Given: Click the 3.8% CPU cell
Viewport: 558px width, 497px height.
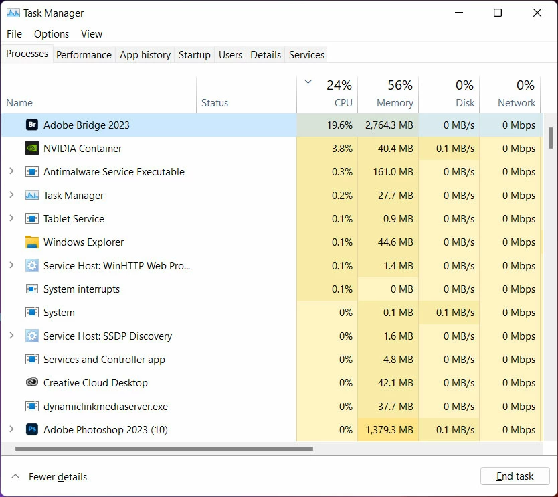Looking at the screenshot, I should (x=327, y=148).
